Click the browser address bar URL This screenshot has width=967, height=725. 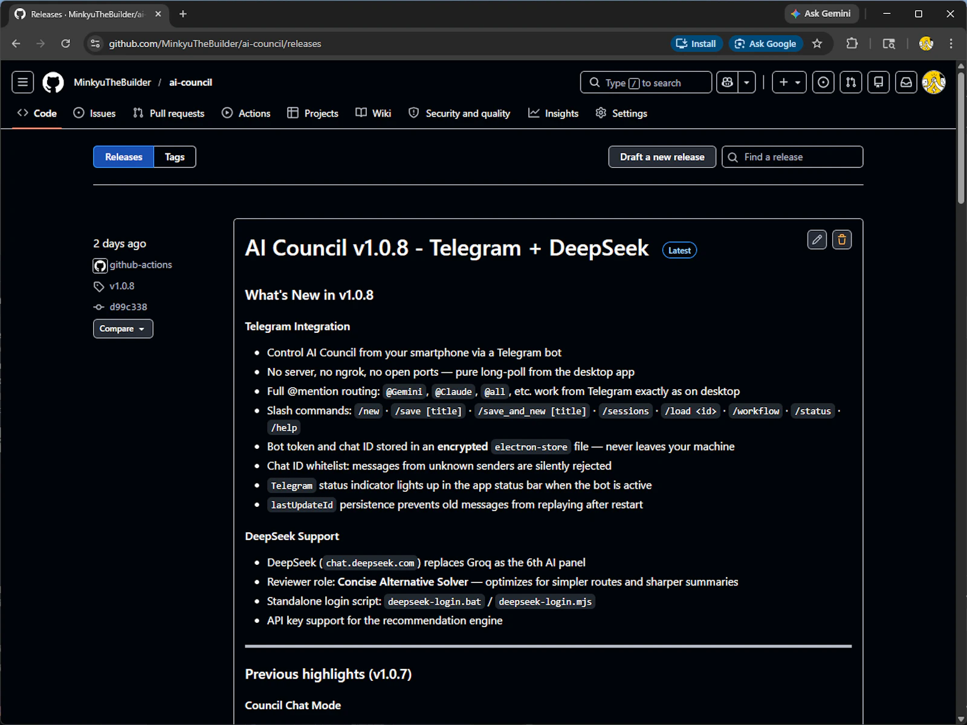(215, 43)
